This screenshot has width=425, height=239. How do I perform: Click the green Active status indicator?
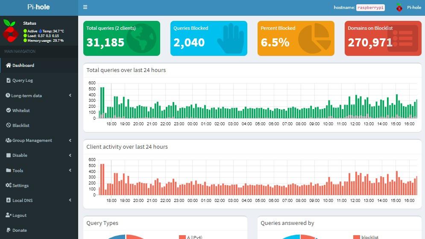point(25,31)
